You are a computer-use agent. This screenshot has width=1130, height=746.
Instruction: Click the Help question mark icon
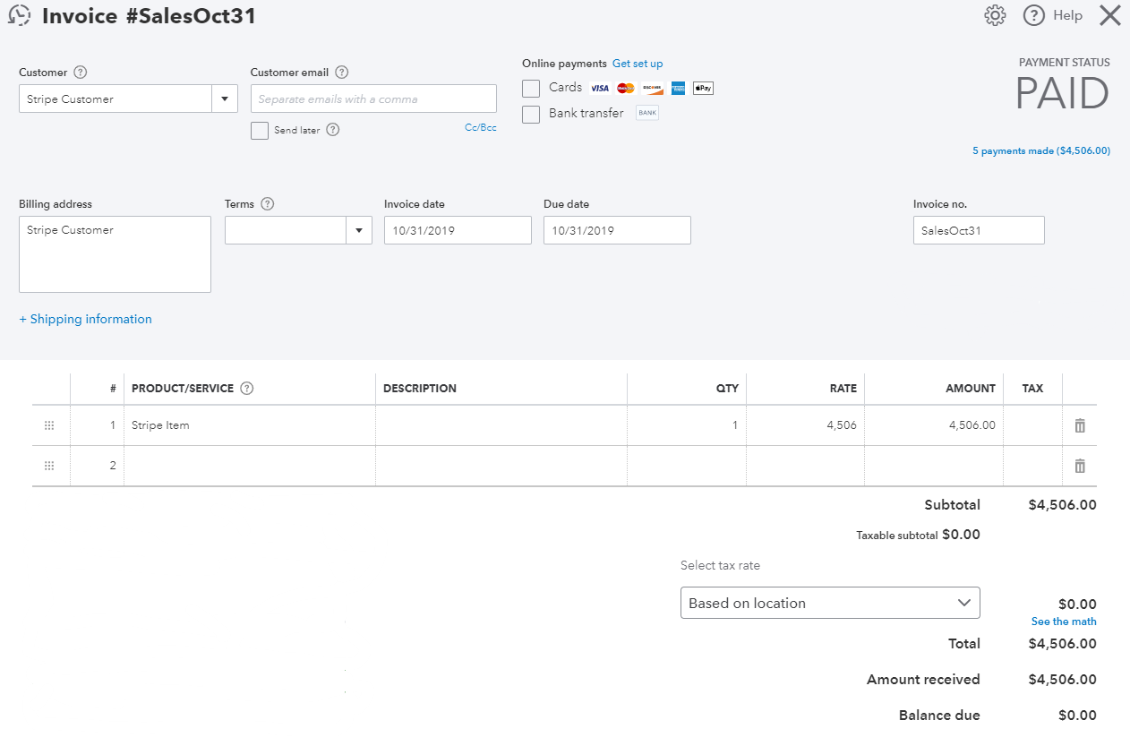[1034, 15]
